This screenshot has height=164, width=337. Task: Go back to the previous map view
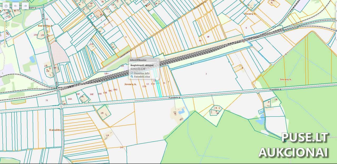point(16,6)
